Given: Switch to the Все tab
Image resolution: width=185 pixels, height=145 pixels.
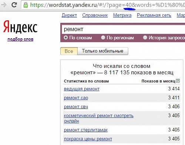Looking at the screenshot, I should click(69, 51).
